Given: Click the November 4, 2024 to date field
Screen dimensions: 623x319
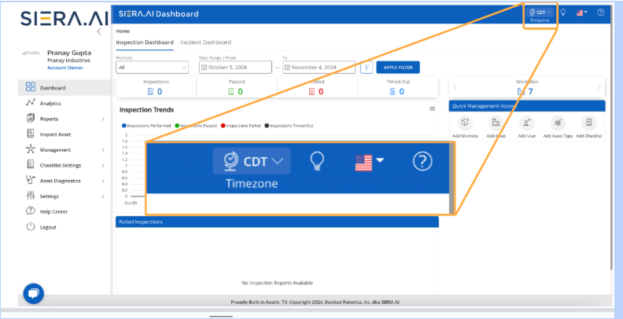Looking at the screenshot, I should tap(319, 68).
